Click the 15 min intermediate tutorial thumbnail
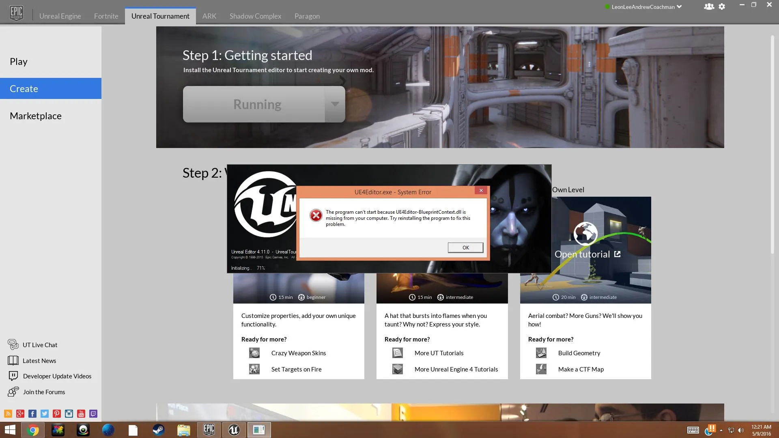Image resolution: width=779 pixels, height=438 pixels. (442, 288)
